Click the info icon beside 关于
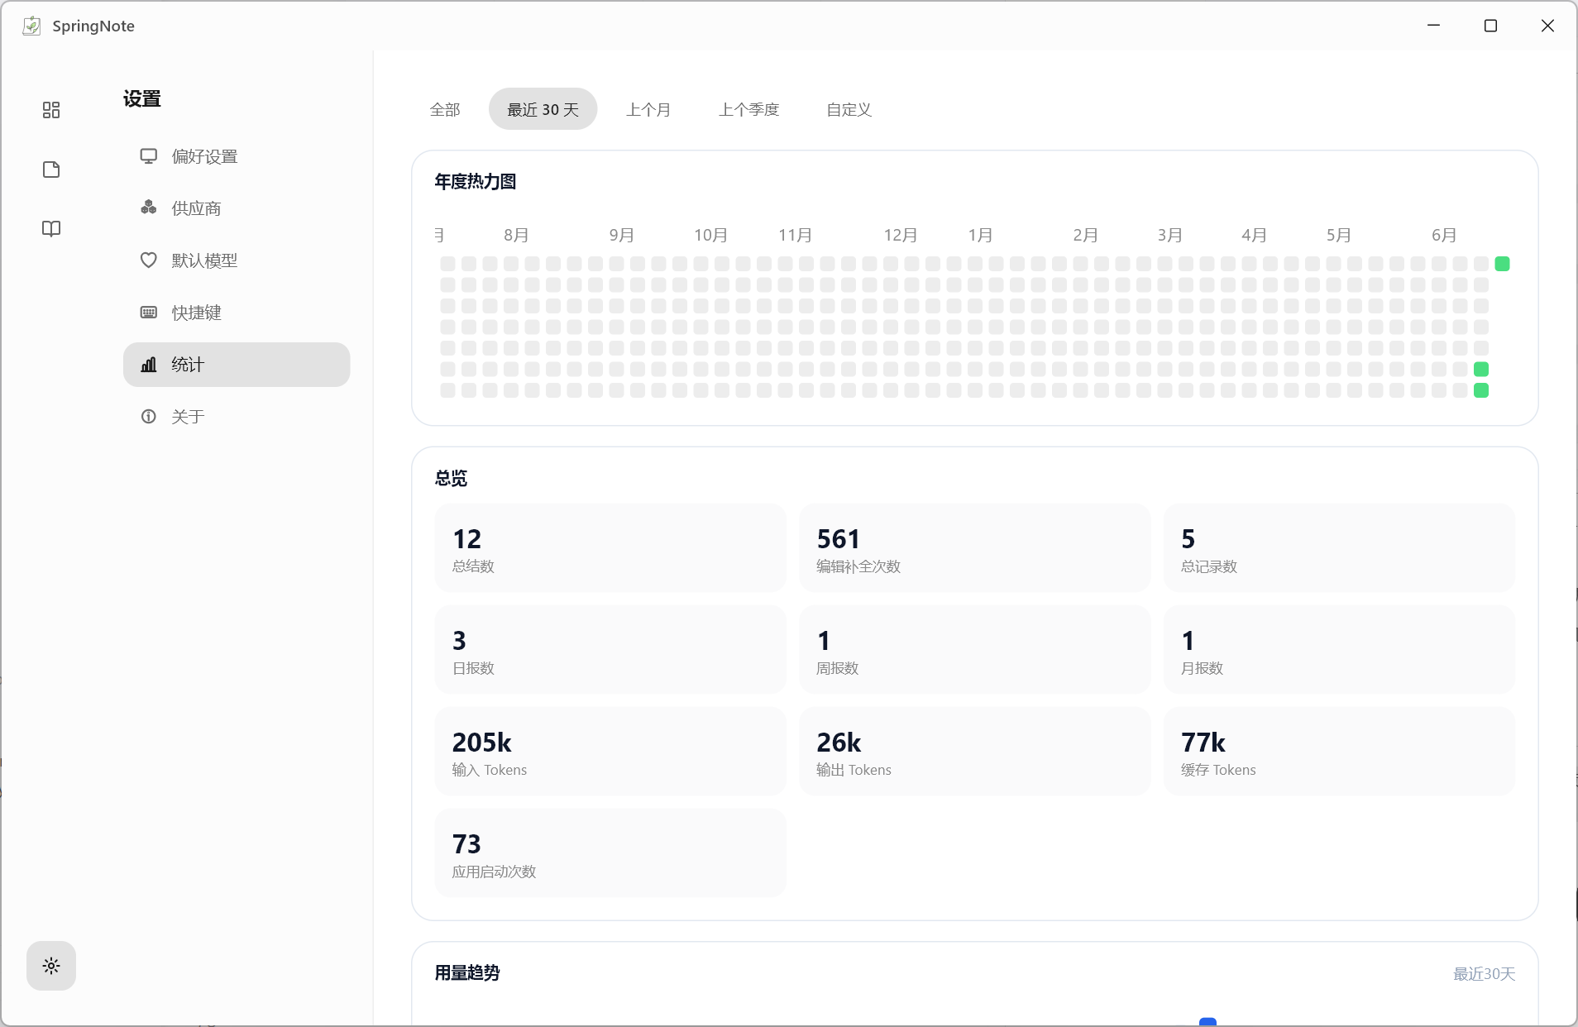This screenshot has width=1578, height=1027. pyautogui.click(x=149, y=417)
